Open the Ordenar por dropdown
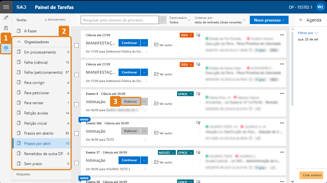The width and height of the screenshot is (327, 183). click(x=220, y=20)
